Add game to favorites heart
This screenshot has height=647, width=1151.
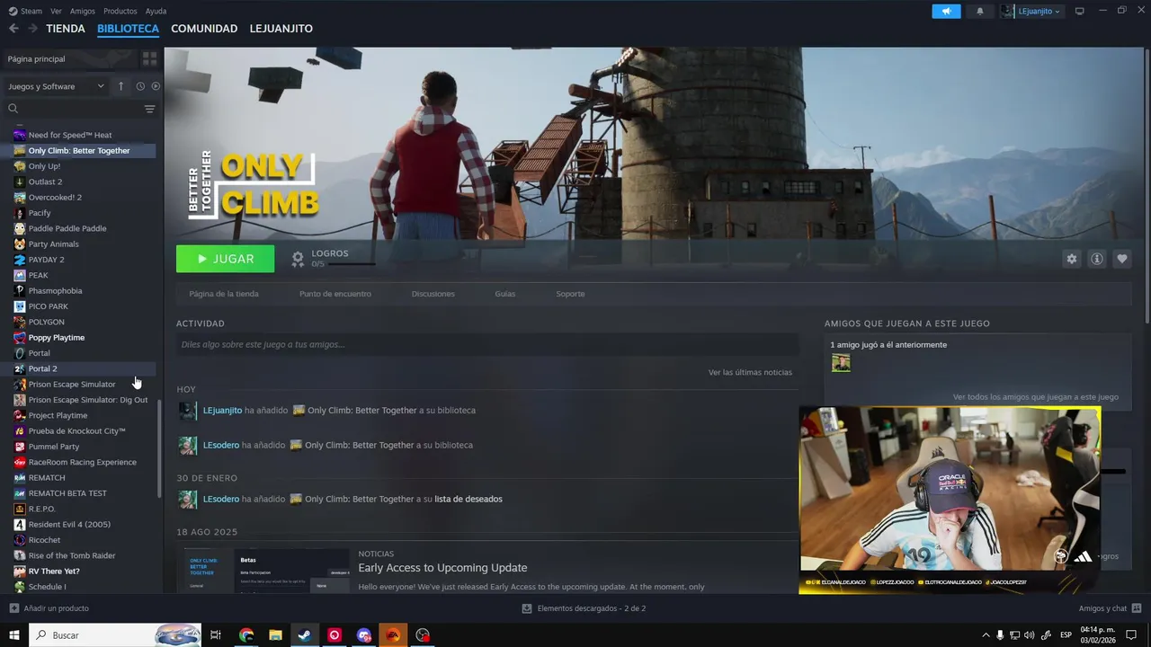(x=1121, y=259)
